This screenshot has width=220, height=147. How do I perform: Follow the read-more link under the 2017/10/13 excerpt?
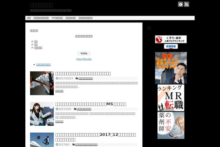tap(59, 91)
